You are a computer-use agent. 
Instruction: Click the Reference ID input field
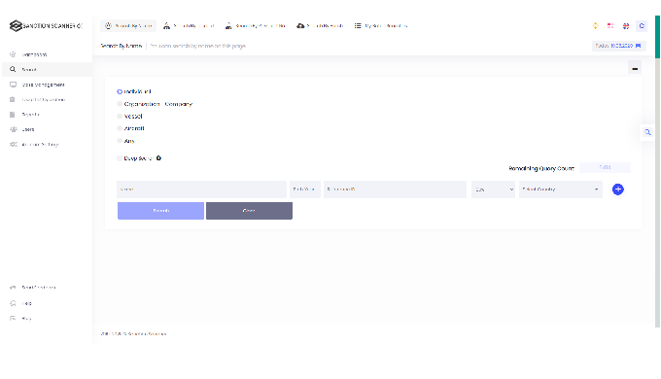tap(395, 189)
